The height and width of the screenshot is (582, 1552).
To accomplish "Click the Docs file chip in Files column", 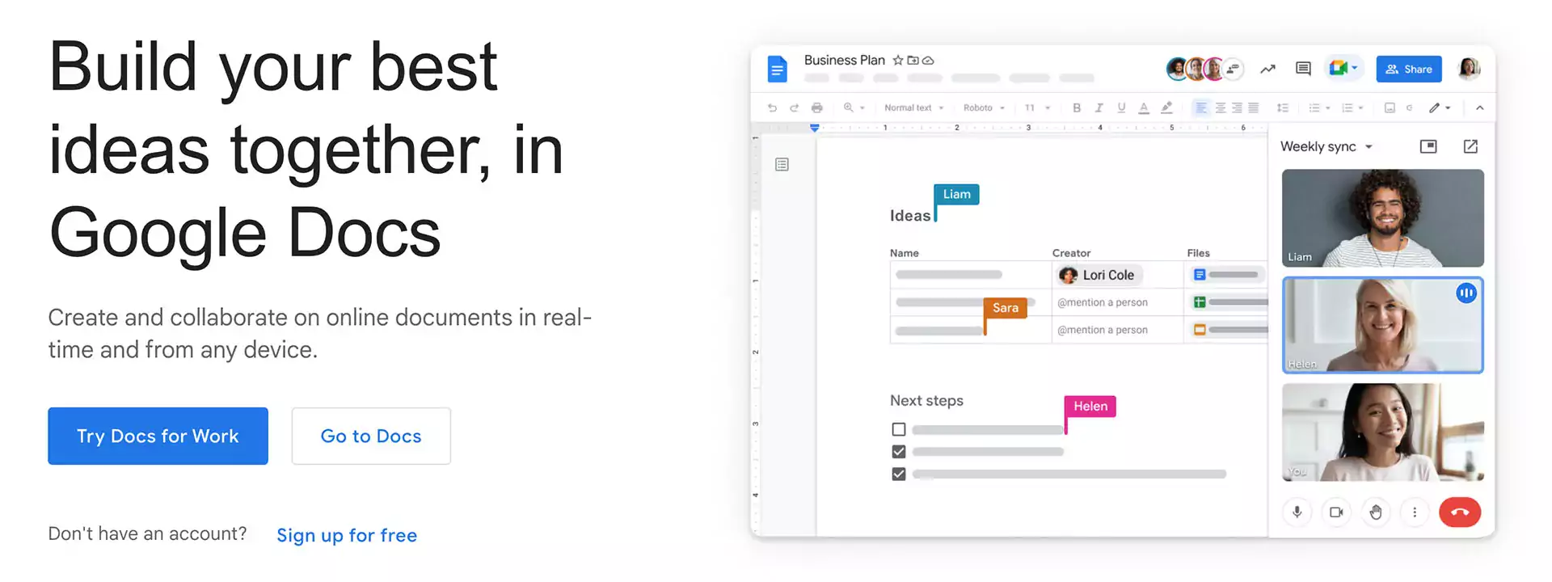I will 1226,275.
